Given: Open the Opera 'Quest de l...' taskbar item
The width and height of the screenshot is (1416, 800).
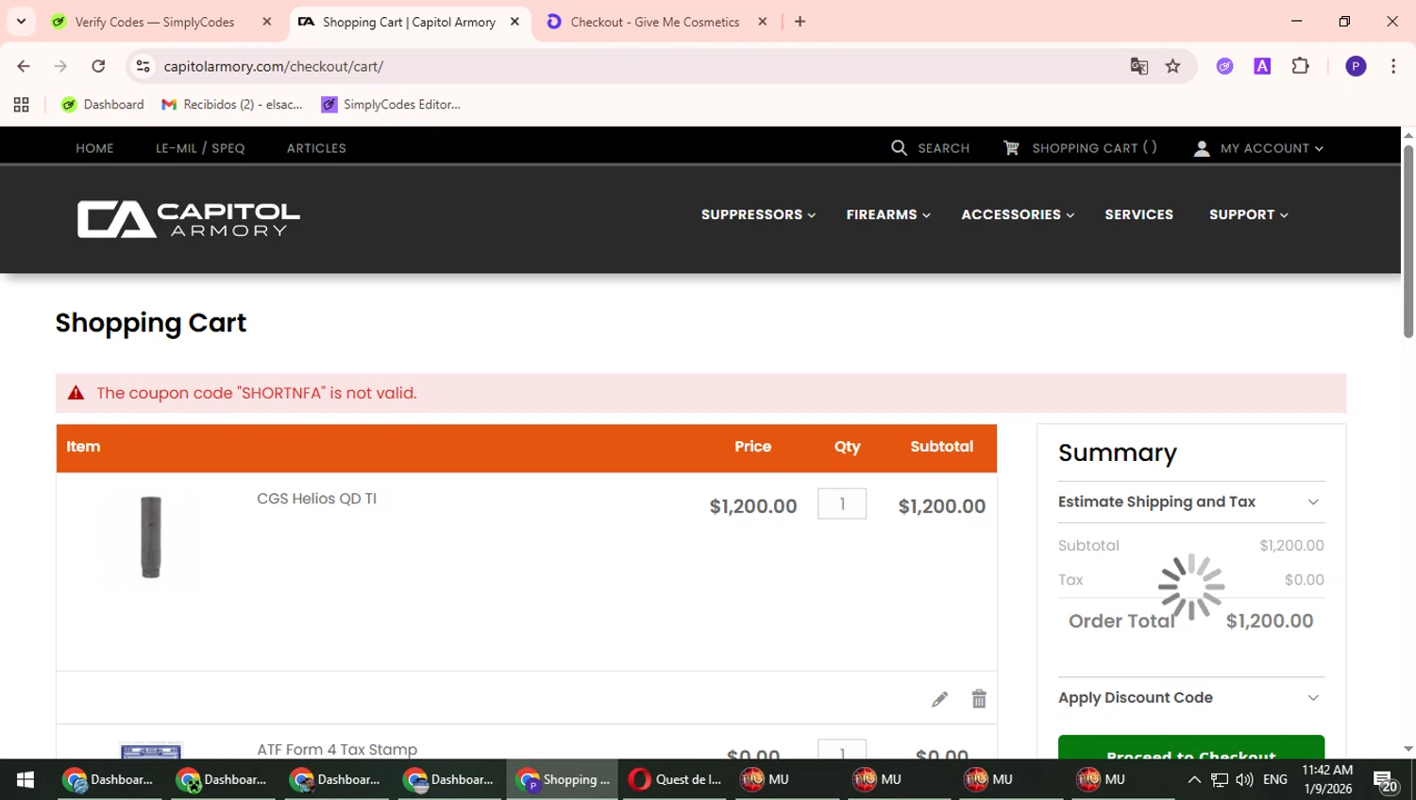Looking at the screenshot, I should [x=676, y=779].
